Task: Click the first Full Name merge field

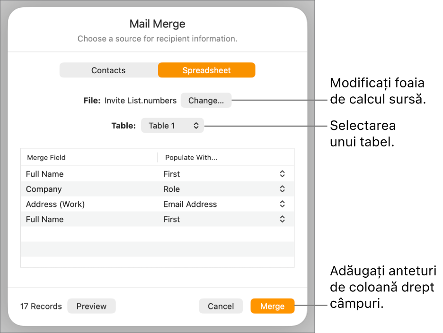Action: [45, 174]
